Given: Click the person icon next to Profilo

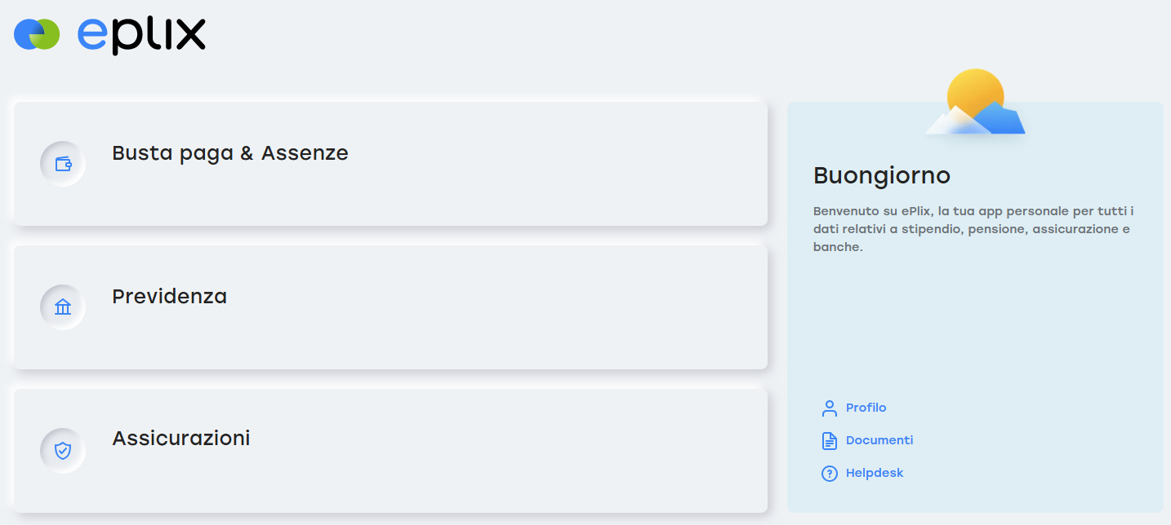Looking at the screenshot, I should 830,408.
